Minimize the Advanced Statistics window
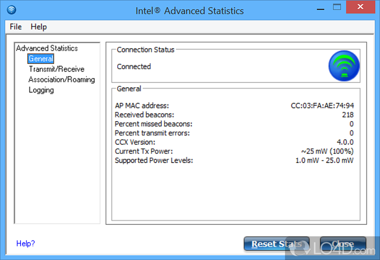Image resolution: width=380 pixels, height=260 pixels. (315, 8)
